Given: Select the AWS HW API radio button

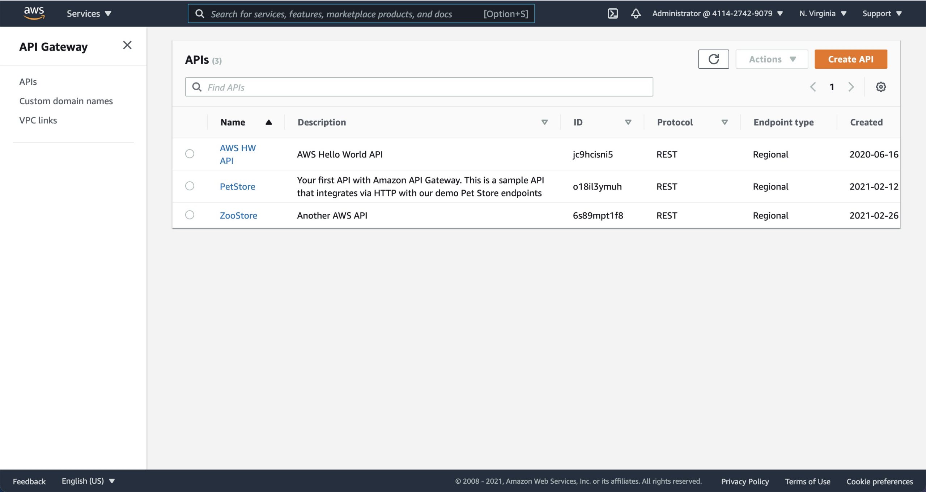Looking at the screenshot, I should click(190, 154).
